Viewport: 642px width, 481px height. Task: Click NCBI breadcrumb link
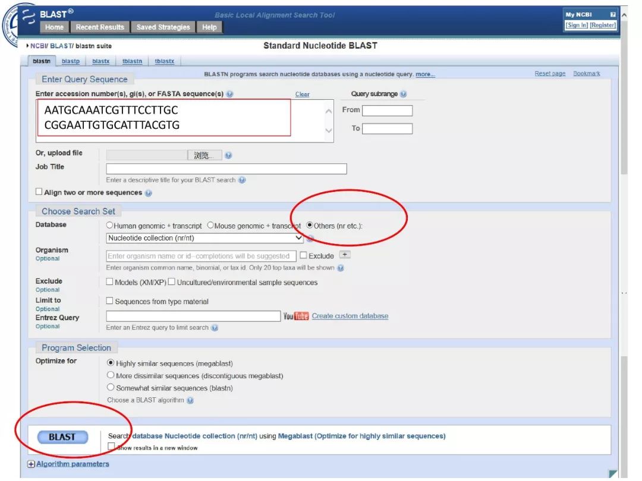(38, 46)
